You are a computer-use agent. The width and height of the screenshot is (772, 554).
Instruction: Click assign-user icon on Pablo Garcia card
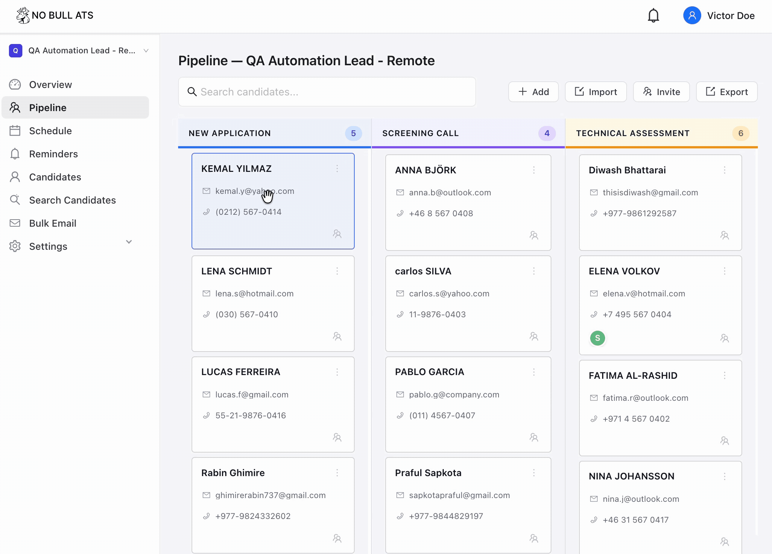coord(534,437)
